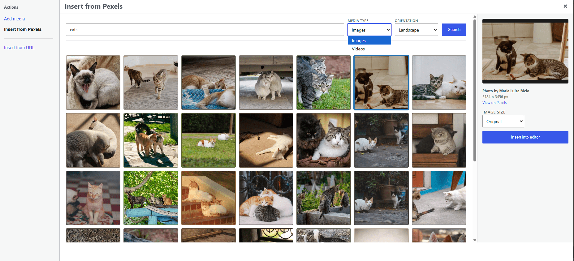Open View on Pexels link
Screen dimensions: 574x261
[x=494, y=103]
